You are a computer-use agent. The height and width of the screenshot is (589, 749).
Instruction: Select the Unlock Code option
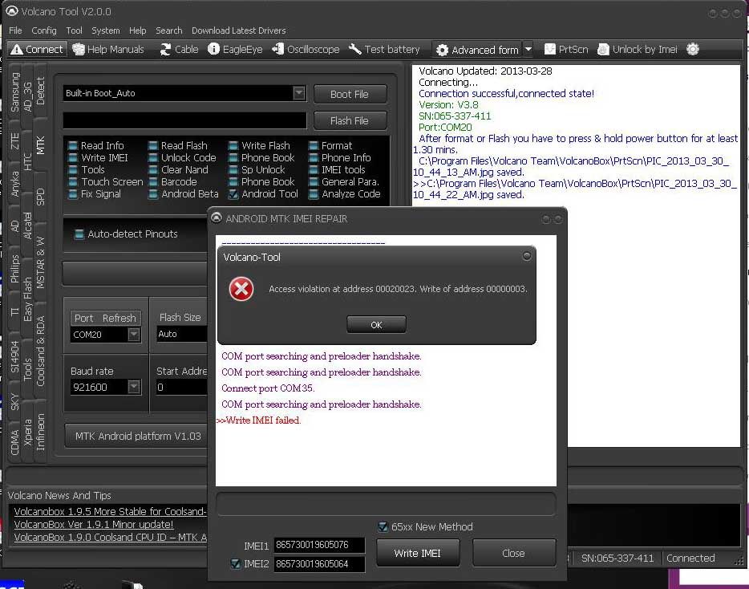(183, 158)
